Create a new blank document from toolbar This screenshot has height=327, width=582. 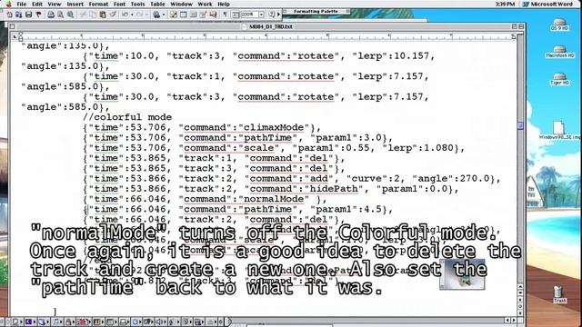pos(9,15)
